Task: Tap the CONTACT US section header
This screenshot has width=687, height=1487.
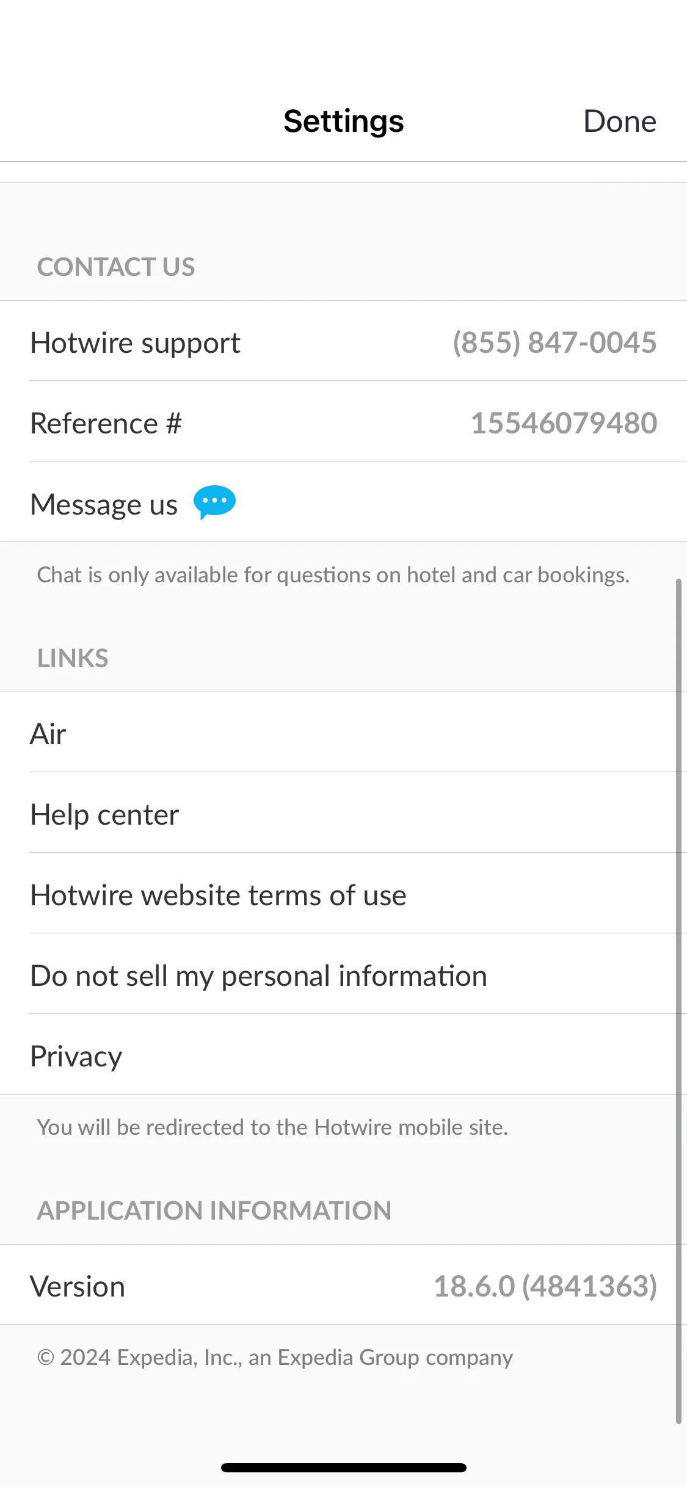Action: click(116, 267)
